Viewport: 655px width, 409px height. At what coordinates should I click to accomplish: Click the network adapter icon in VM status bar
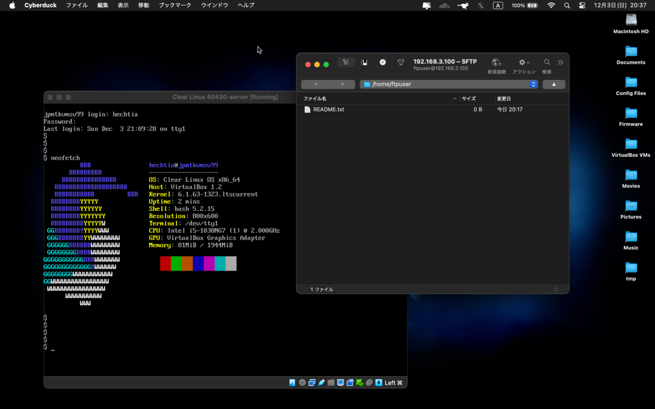click(x=360, y=382)
